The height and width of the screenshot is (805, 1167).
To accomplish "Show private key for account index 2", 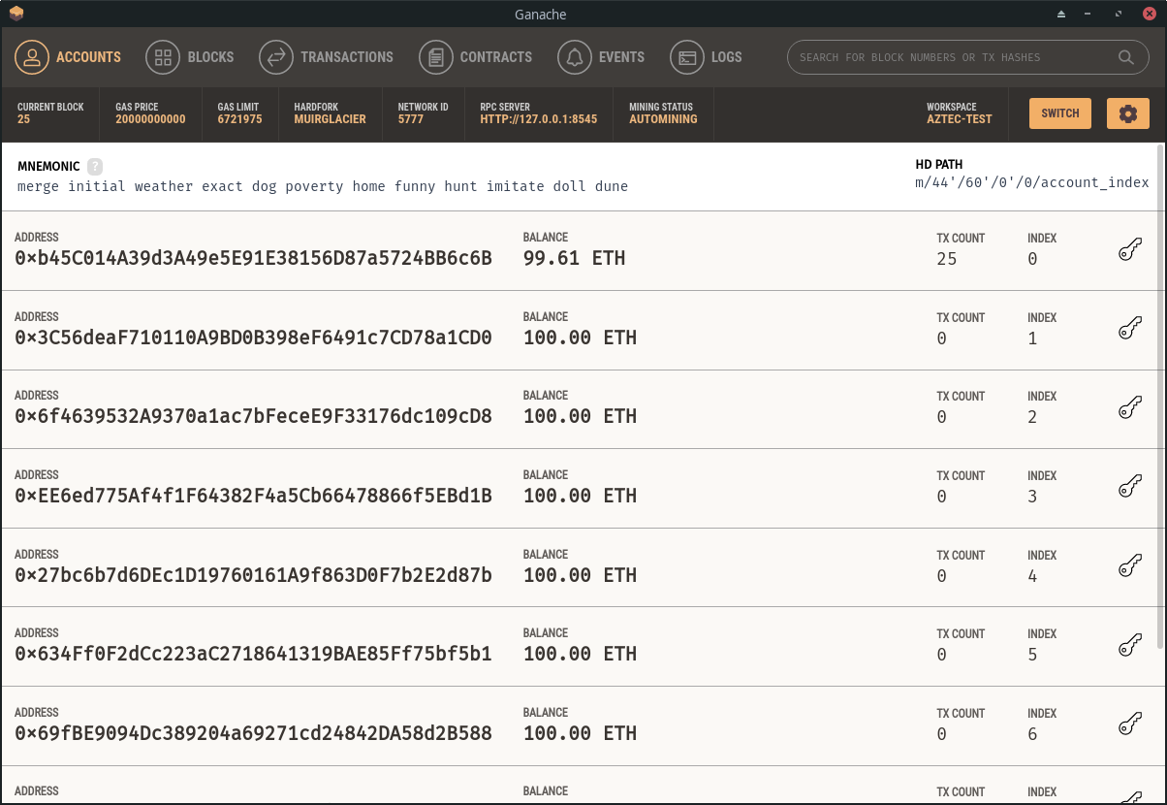I will (x=1128, y=409).
